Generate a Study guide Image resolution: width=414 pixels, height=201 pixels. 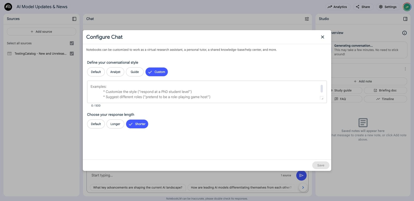click(x=343, y=90)
